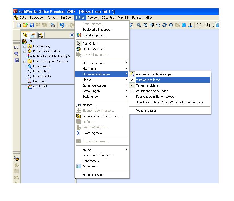
Task: Switch to the ConfigurationManager tab
Action: (x=41, y=35)
